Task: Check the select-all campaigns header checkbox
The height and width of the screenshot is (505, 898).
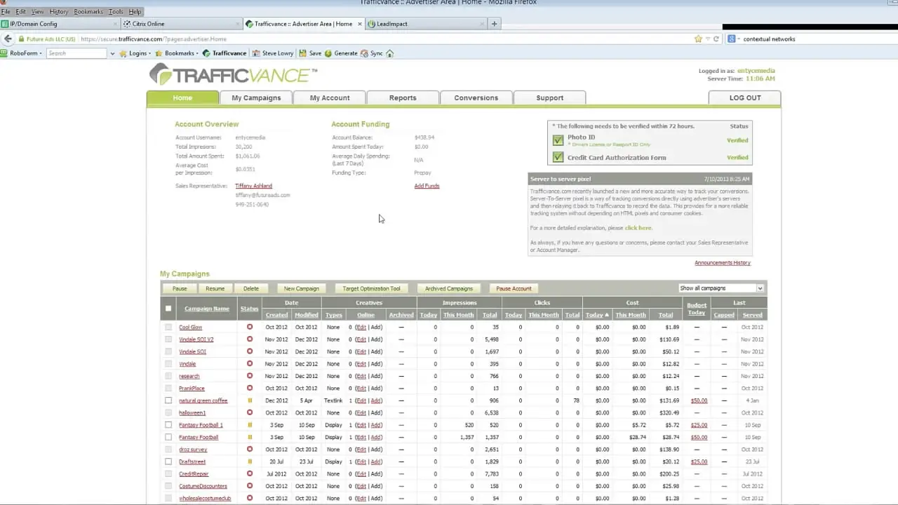Action: click(x=168, y=309)
